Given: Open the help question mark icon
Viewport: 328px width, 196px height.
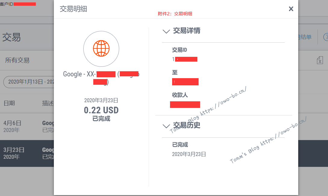Looking at the screenshot, I should [325, 37].
